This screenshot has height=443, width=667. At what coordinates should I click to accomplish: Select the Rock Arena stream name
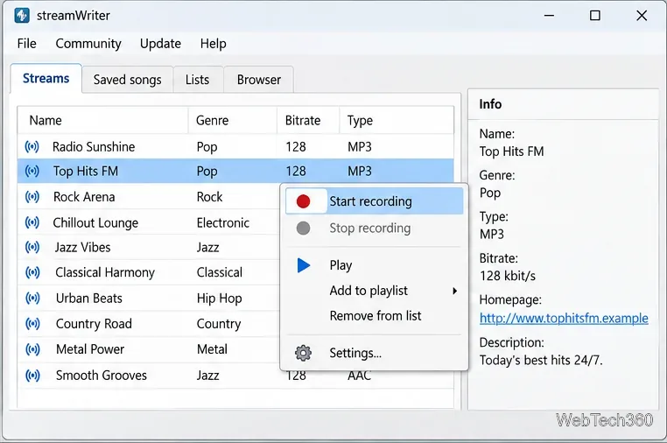pyautogui.click(x=84, y=197)
